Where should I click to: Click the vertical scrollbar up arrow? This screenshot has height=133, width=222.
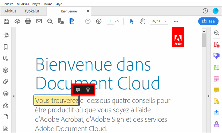click(x=204, y=31)
